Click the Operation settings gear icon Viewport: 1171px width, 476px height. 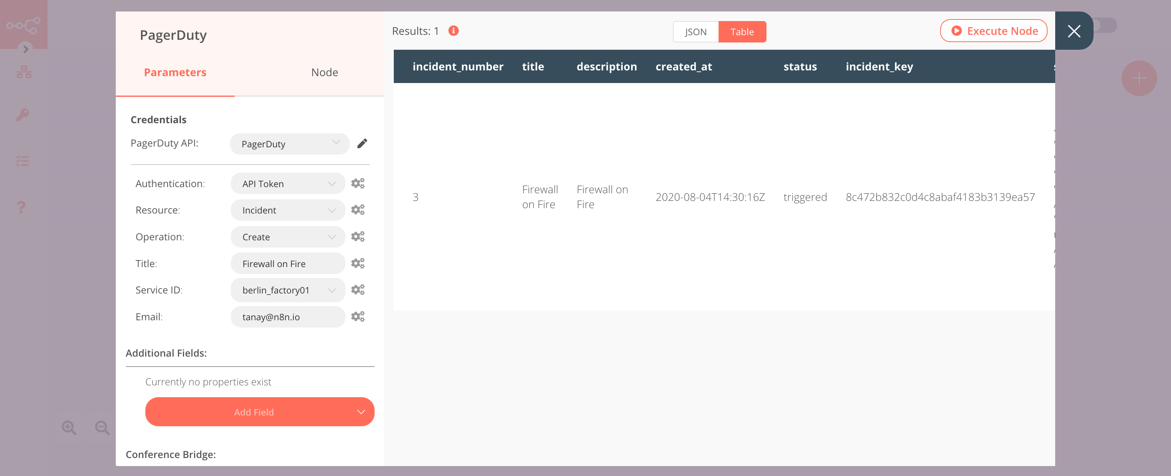358,236
